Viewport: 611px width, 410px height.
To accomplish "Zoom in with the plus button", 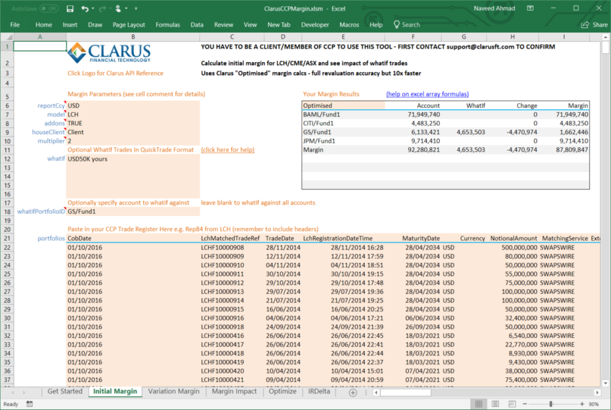I will [x=582, y=404].
